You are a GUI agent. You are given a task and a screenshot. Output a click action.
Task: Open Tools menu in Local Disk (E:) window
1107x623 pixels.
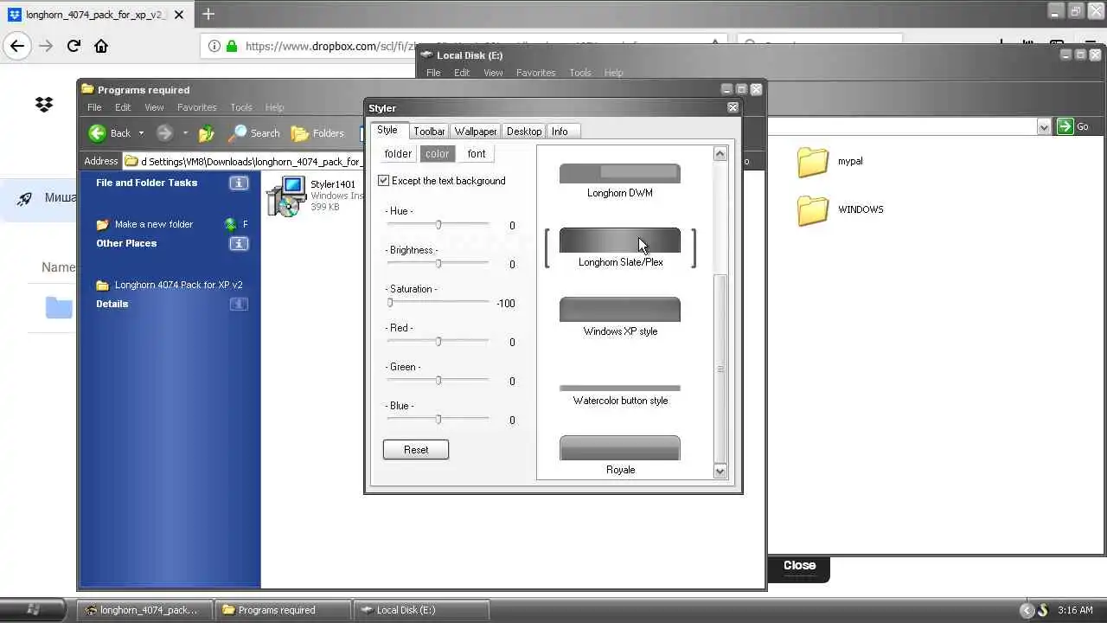tap(580, 73)
